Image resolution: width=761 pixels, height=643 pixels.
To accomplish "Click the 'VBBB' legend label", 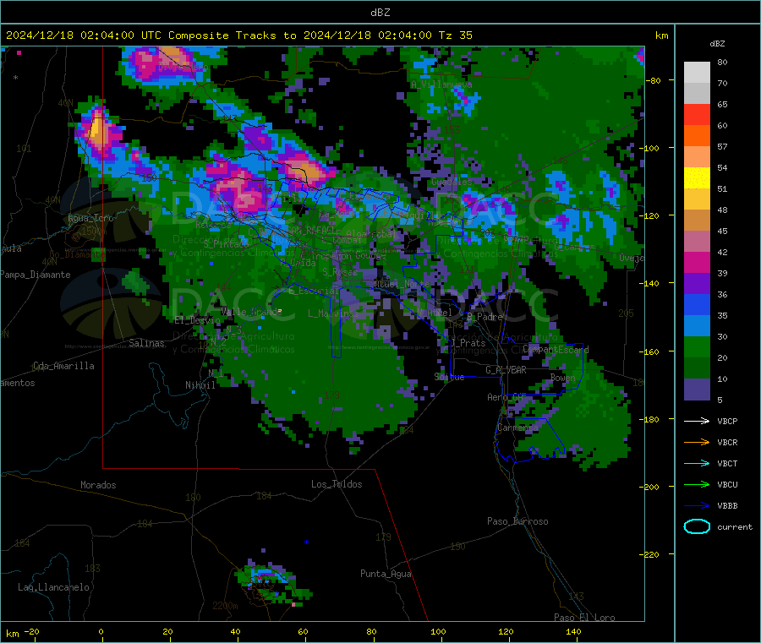I will coord(727,505).
